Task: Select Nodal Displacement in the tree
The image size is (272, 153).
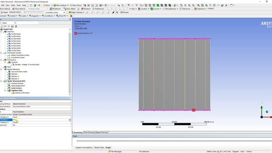Action: (18, 86)
